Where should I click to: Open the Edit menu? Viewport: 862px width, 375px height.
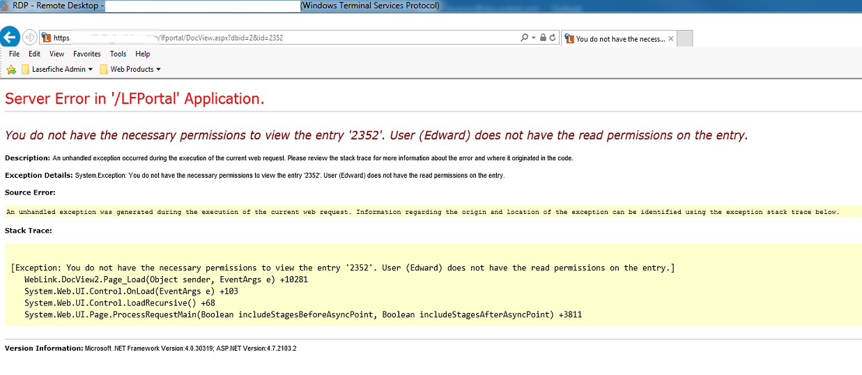34,54
